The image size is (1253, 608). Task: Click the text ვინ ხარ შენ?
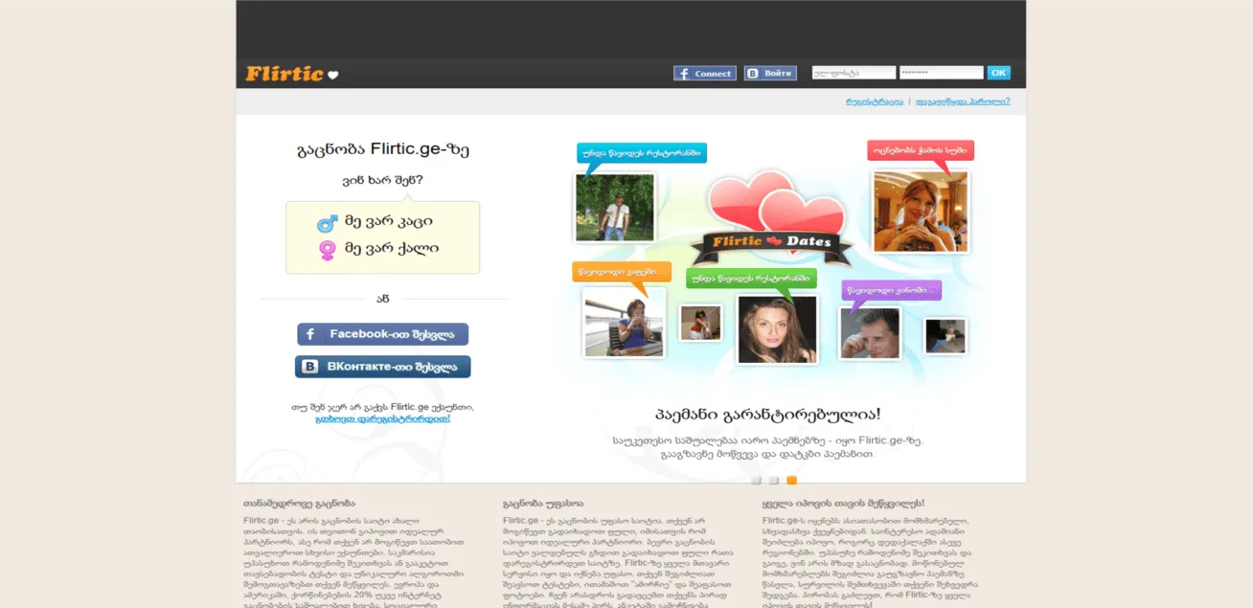(x=382, y=180)
